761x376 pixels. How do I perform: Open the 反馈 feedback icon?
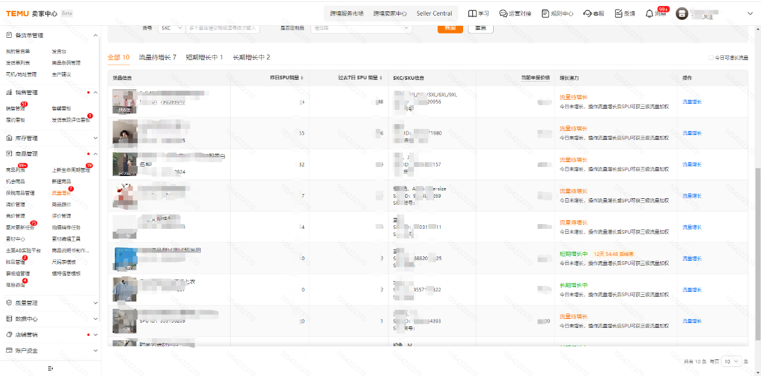click(x=618, y=13)
